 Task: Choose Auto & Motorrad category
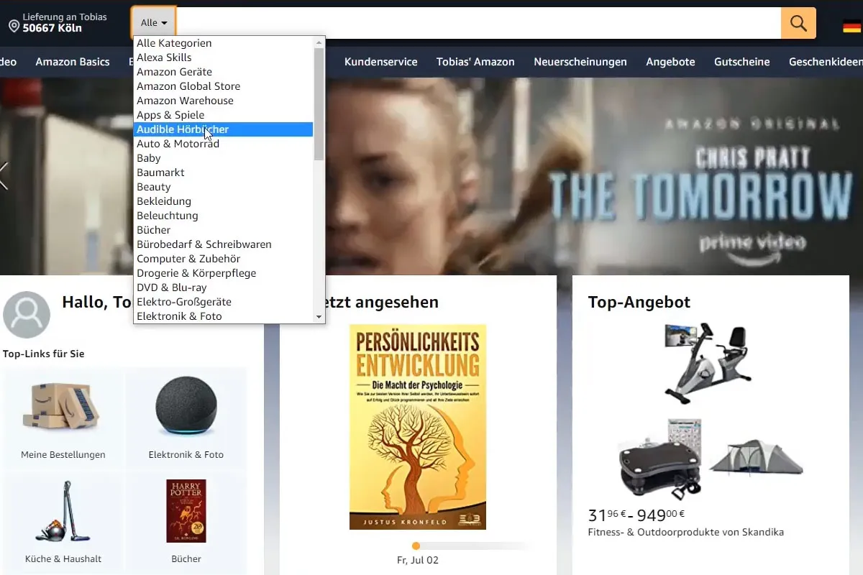[x=224, y=144]
